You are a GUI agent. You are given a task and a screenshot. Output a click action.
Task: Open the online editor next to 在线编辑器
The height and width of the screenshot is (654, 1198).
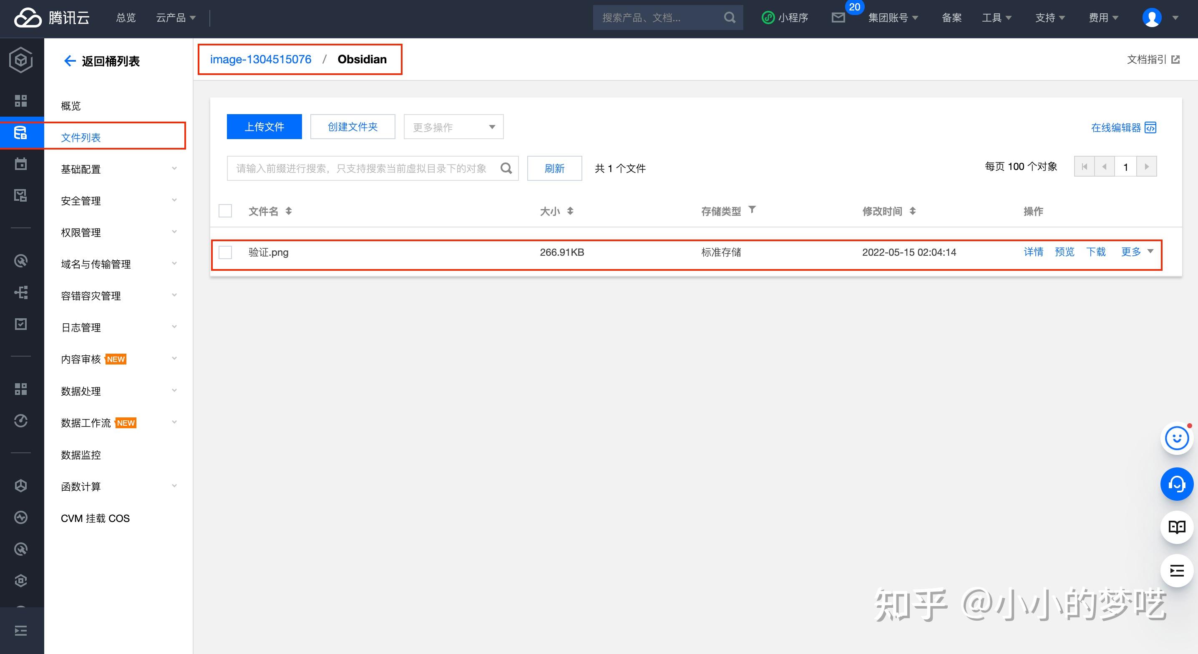[1151, 128]
